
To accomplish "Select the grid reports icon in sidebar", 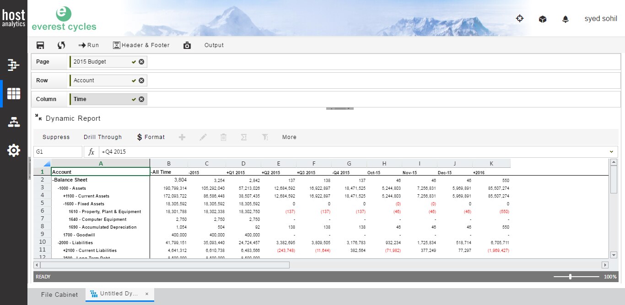I will click(x=14, y=94).
